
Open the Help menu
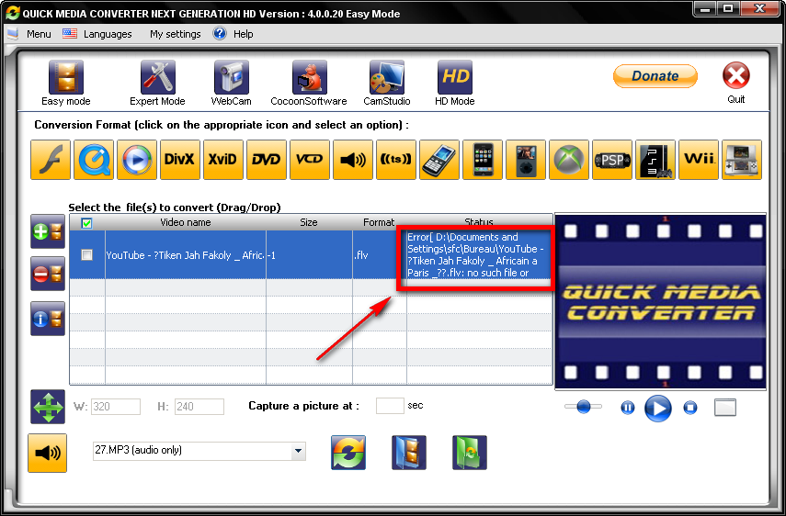tap(243, 34)
